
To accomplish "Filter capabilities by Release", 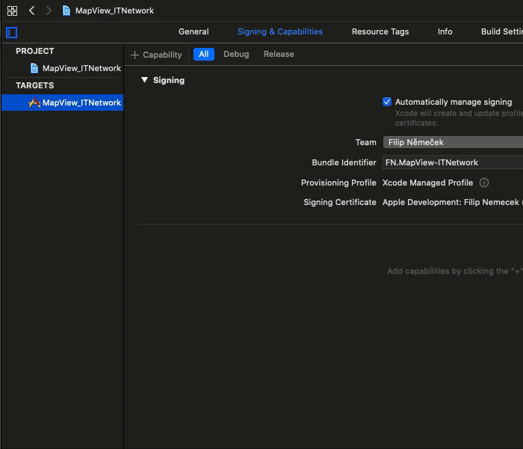I will tap(279, 54).
